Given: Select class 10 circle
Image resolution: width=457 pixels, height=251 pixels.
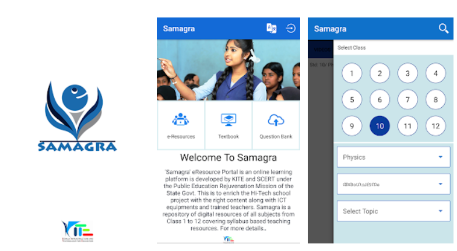Looking at the screenshot, I should point(379,126).
